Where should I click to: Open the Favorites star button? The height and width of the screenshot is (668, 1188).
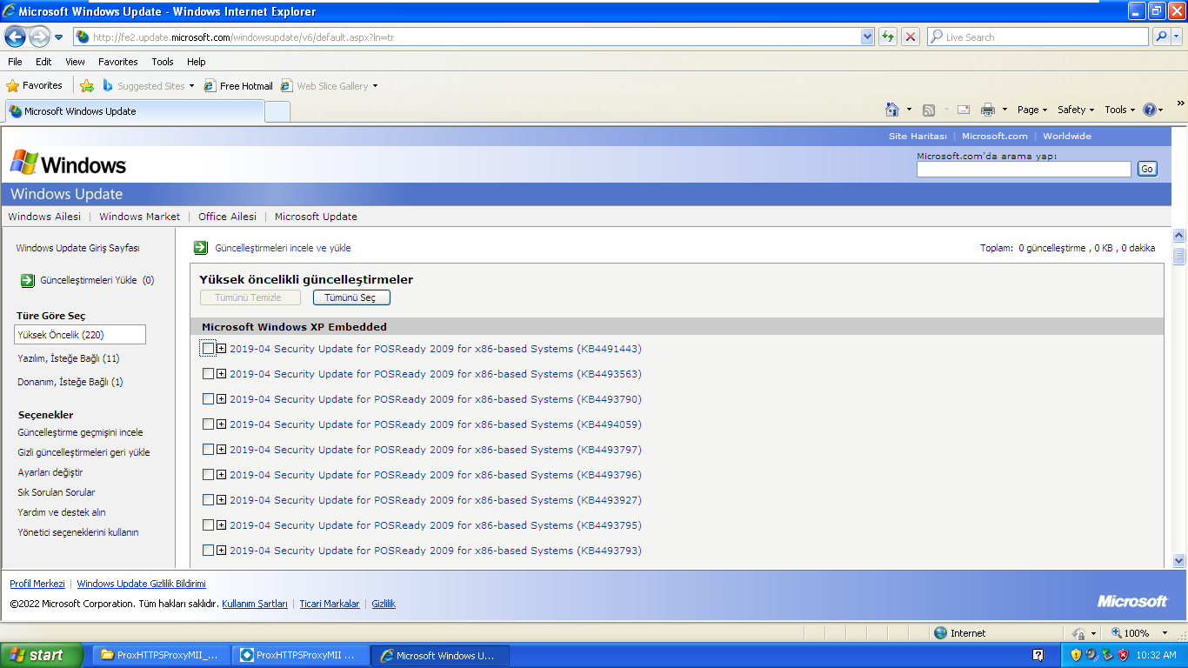35,85
